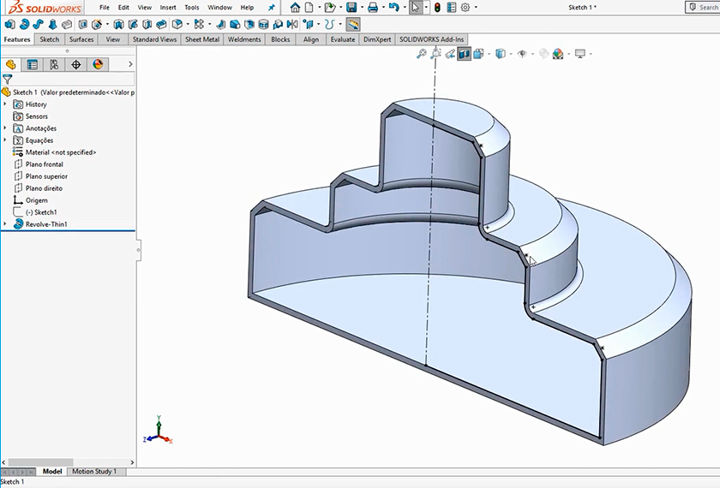Open the Insert menu
720x488 pixels.
point(168,8)
